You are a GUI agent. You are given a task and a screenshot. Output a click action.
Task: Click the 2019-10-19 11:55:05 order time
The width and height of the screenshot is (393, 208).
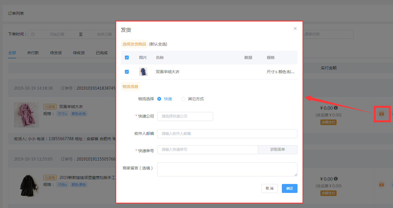coord(33,159)
